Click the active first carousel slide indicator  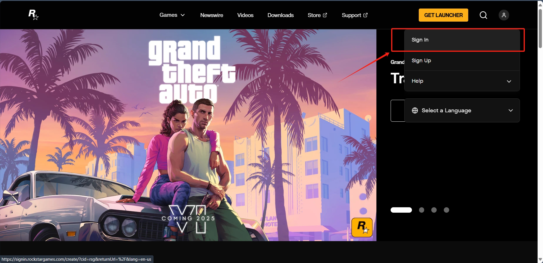click(401, 210)
